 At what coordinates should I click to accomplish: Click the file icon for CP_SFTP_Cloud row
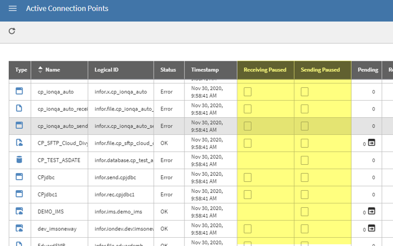click(19, 143)
